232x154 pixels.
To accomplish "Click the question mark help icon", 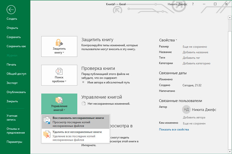I will coord(193,4).
